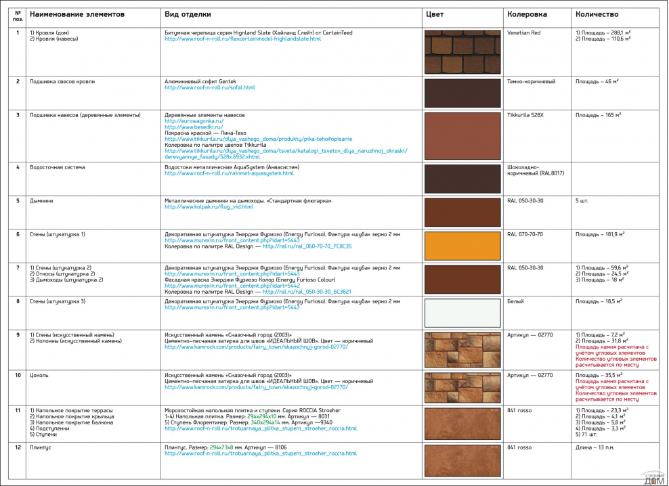Open the ral.ru RAL 050-30-30 color link

coord(307,292)
